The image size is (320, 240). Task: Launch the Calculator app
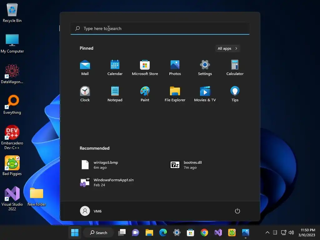pos(235,68)
